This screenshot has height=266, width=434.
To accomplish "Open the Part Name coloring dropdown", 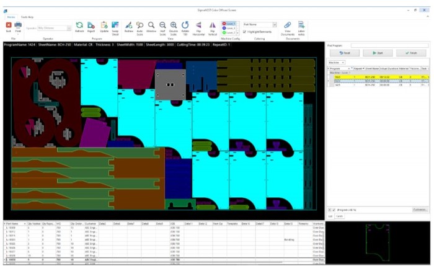I will pyautogui.click(x=275, y=25).
